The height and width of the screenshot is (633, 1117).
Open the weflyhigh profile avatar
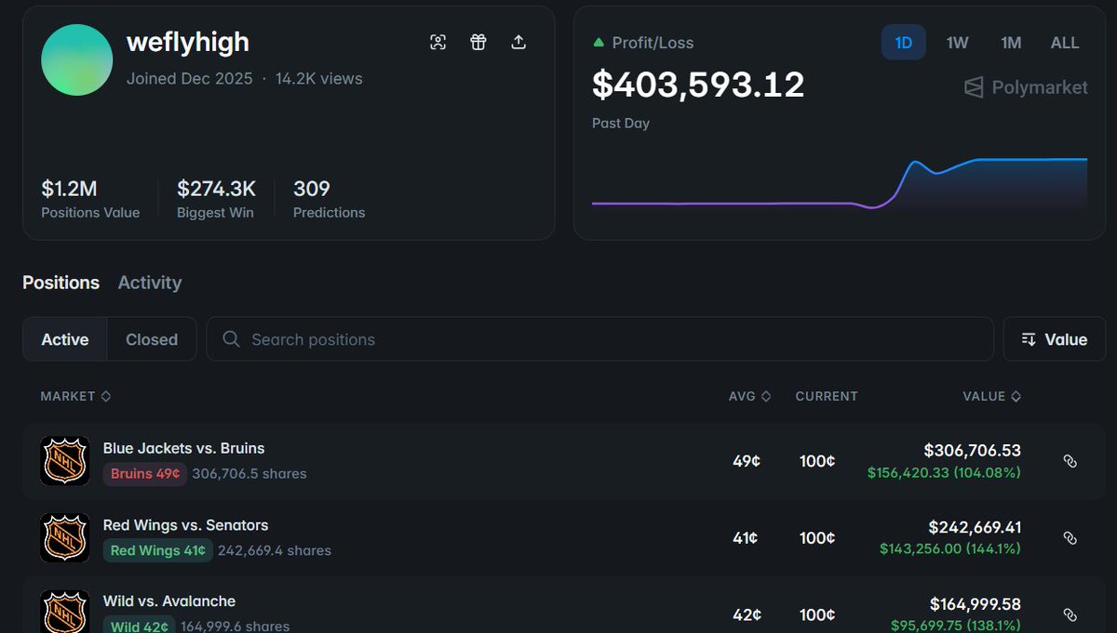point(77,60)
